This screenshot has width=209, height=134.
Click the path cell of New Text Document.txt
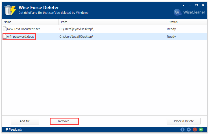click(x=76, y=29)
